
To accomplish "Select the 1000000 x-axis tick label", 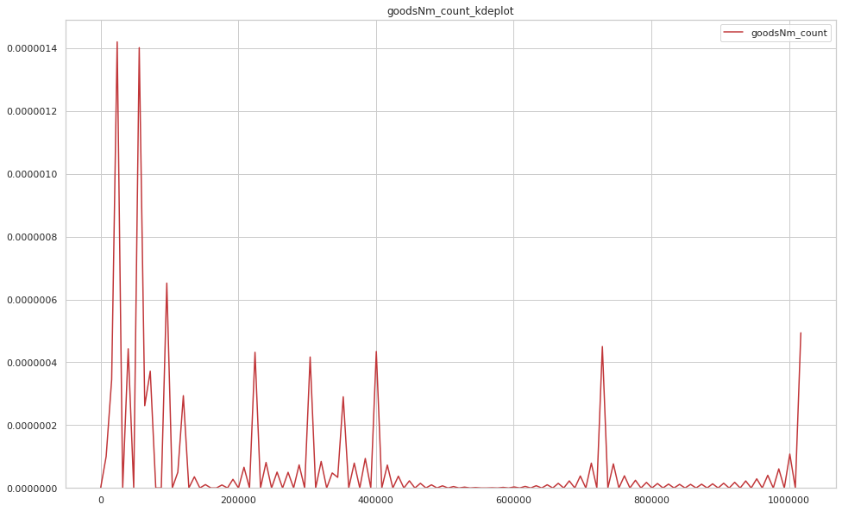I will click(789, 500).
